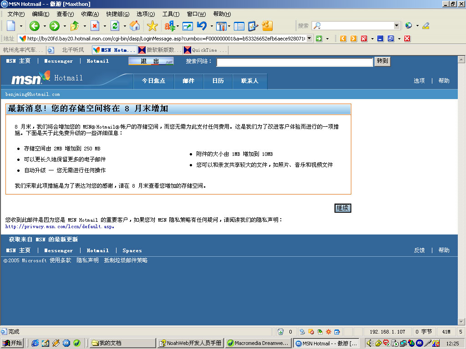
Task: Open the 选项 options link in Hotmail header
Action: pos(419,81)
